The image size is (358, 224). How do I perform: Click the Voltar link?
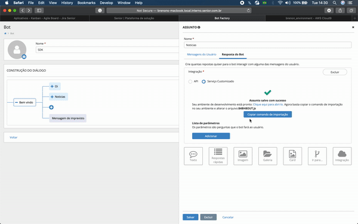coord(14,137)
